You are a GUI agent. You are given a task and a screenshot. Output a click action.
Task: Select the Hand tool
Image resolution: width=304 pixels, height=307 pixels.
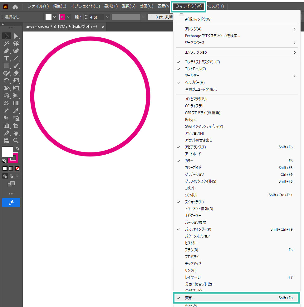(x=16, y=133)
